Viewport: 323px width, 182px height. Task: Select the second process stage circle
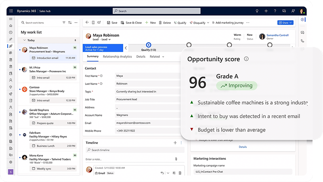[x=189, y=45]
